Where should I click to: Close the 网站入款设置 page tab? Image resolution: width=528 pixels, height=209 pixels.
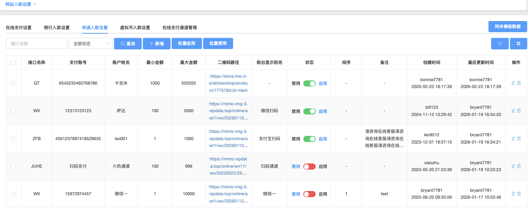click(x=35, y=4)
